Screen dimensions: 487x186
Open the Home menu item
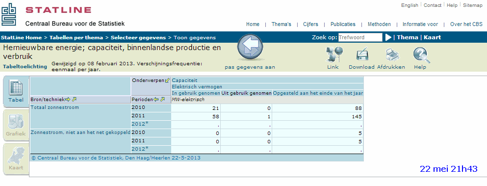tap(253, 24)
